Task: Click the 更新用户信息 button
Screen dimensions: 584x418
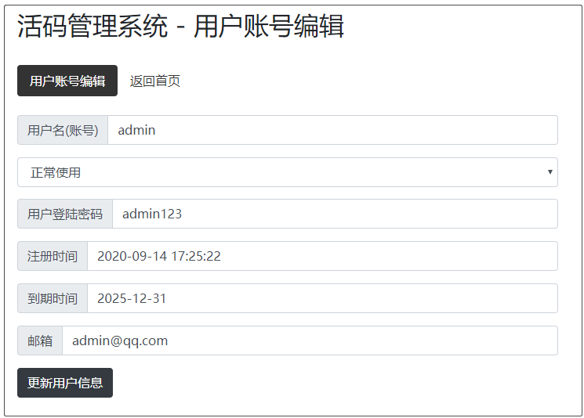Action: tap(65, 383)
